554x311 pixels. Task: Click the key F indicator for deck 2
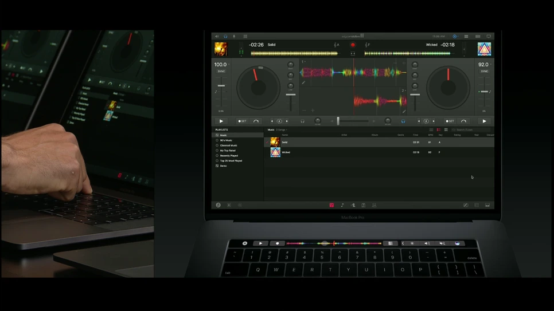366,45
